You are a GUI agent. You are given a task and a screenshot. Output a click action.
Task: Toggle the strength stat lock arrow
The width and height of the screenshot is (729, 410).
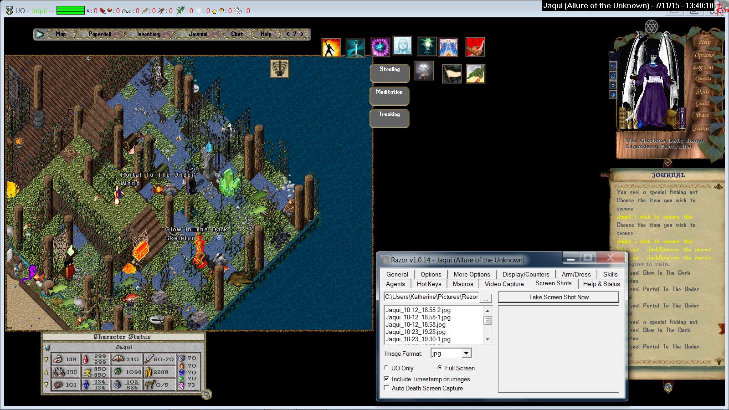[x=46, y=359]
